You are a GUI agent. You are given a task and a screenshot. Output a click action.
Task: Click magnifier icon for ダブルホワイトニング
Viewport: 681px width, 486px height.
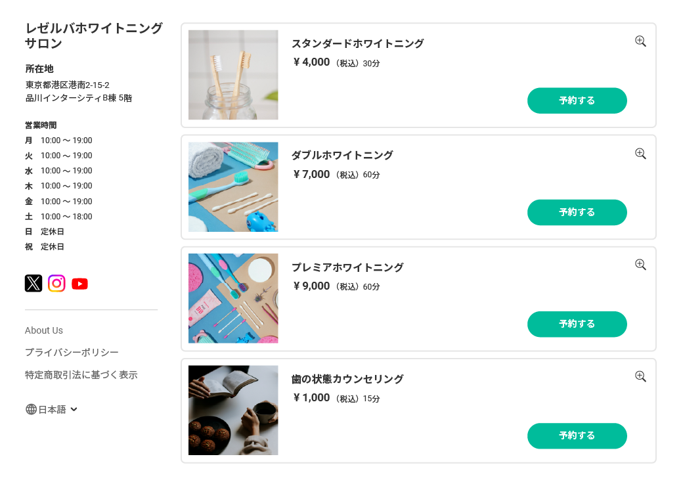pyautogui.click(x=640, y=154)
